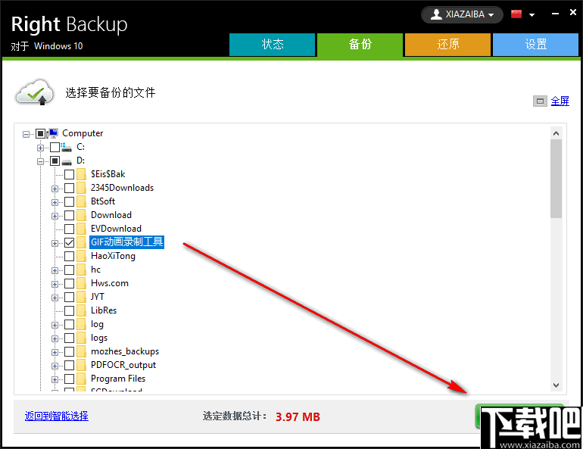The image size is (583, 449).
Task: Click the scrollbar down arrow
Action: click(556, 385)
